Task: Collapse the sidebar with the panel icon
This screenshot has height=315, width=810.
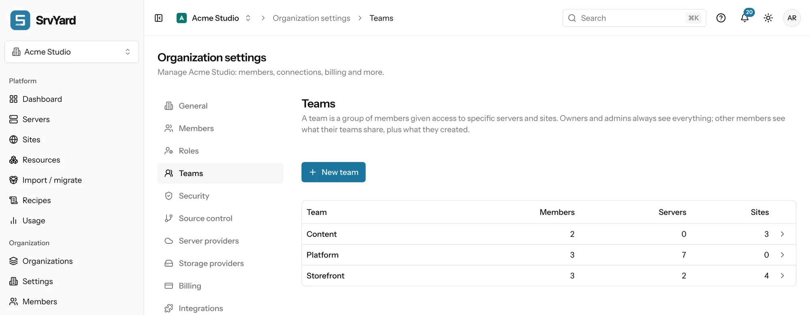Action: click(159, 18)
